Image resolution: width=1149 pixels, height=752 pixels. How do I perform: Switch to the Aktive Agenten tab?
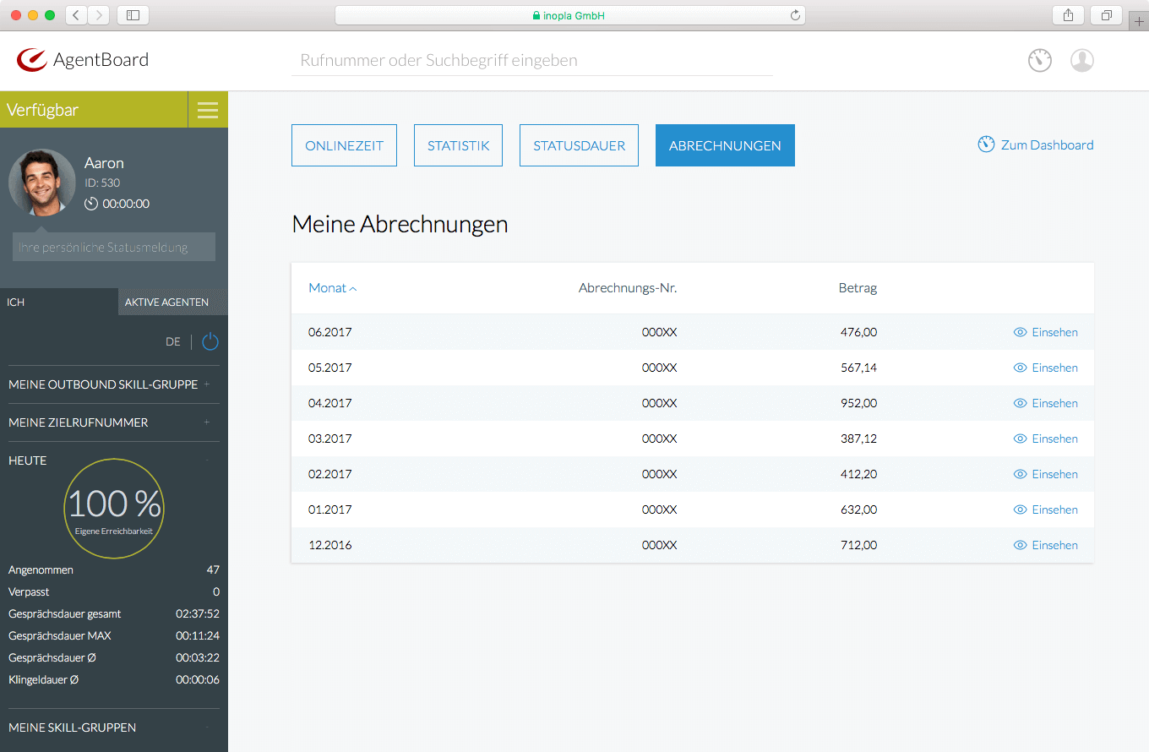[x=173, y=302]
